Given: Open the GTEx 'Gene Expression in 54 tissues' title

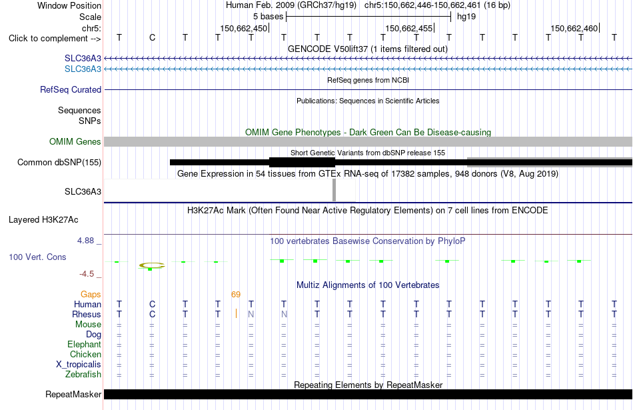Looking at the screenshot, I should click(x=368, y=174).
